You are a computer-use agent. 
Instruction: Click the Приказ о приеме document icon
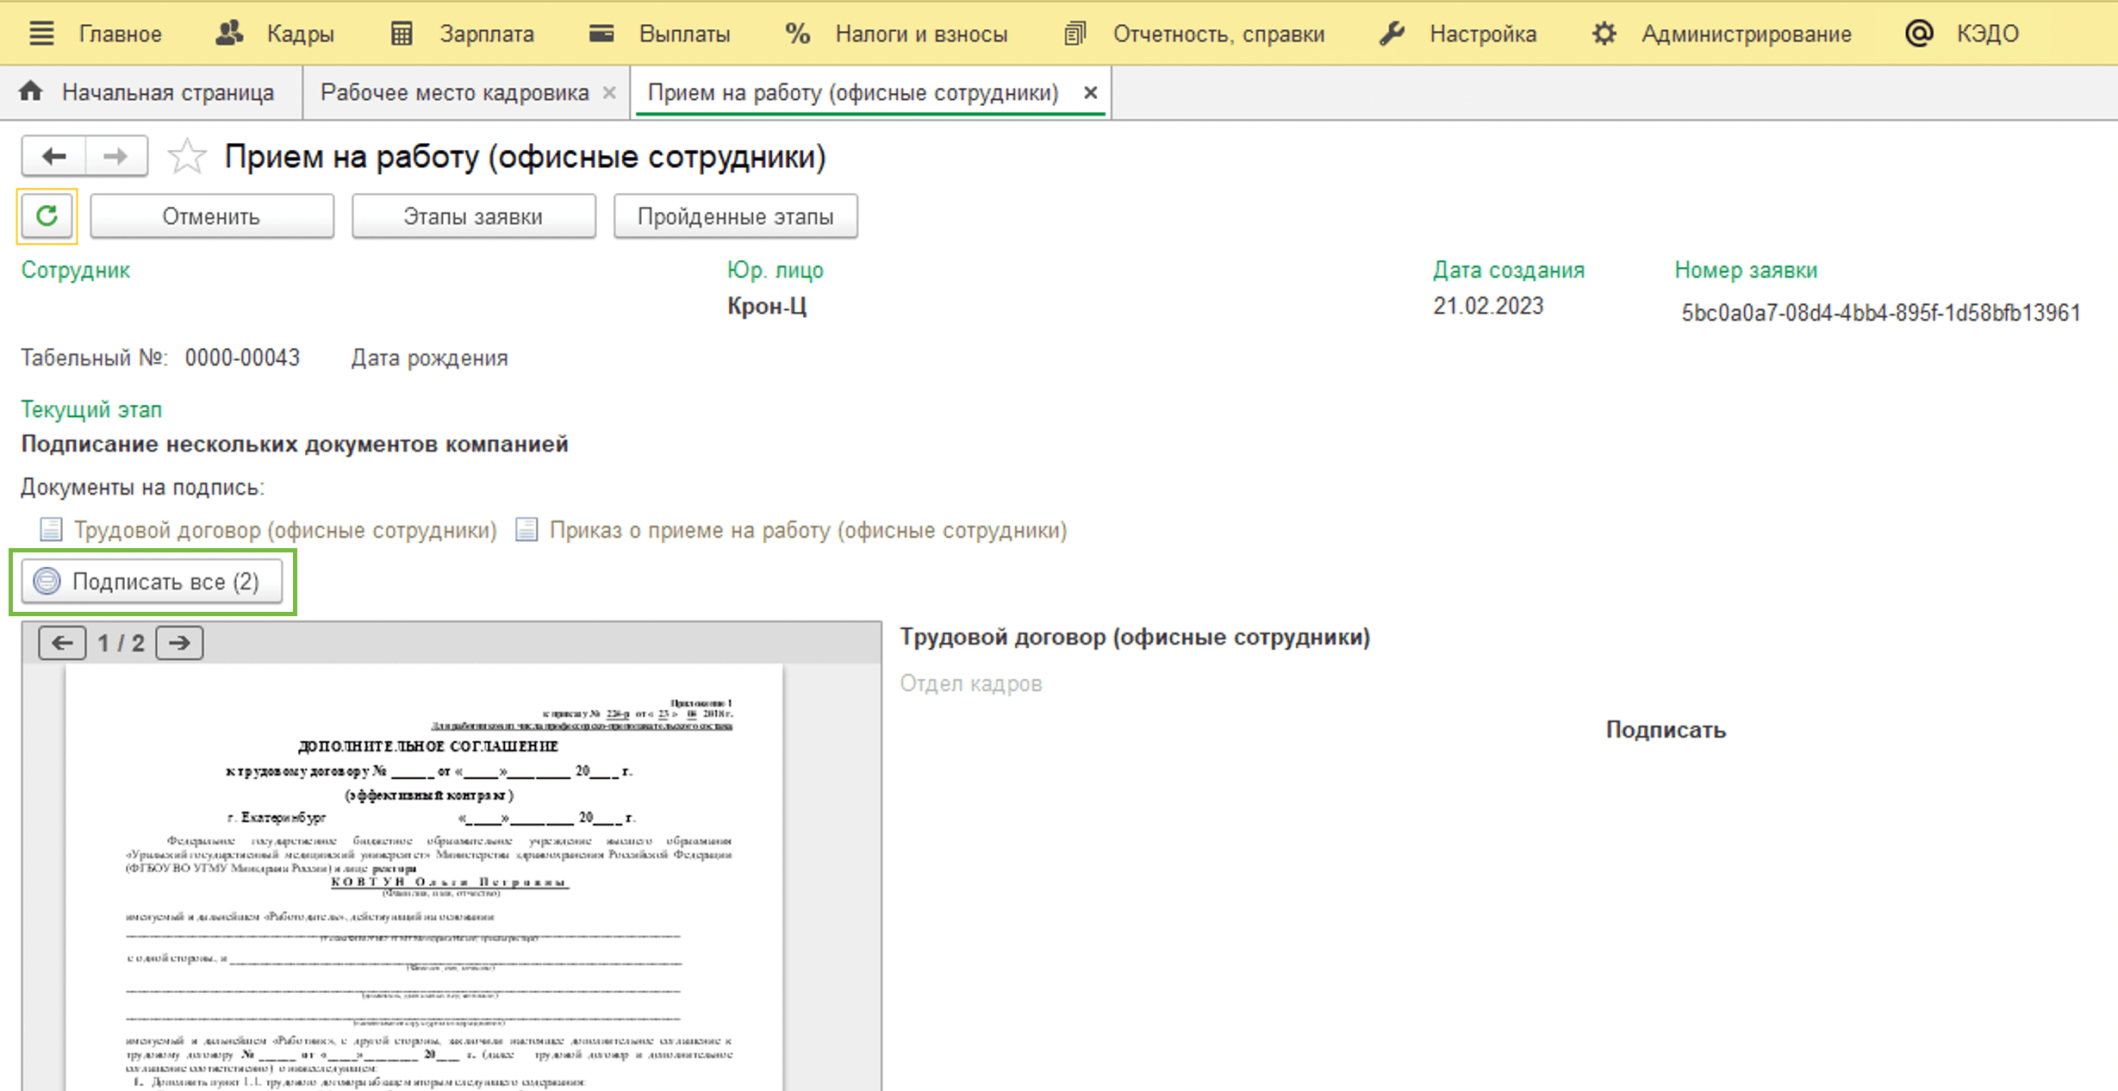526,530
